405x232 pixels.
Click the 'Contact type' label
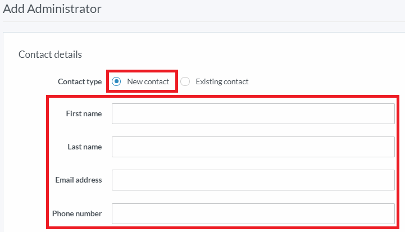coord(80,81)
